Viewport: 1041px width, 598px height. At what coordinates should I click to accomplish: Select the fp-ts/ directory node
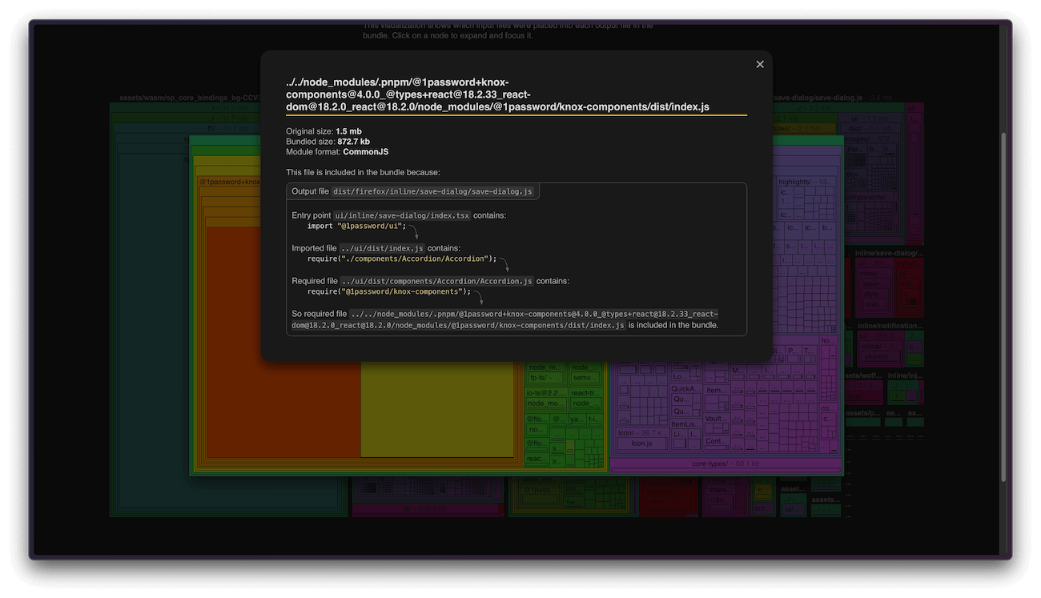click(545, 378)
